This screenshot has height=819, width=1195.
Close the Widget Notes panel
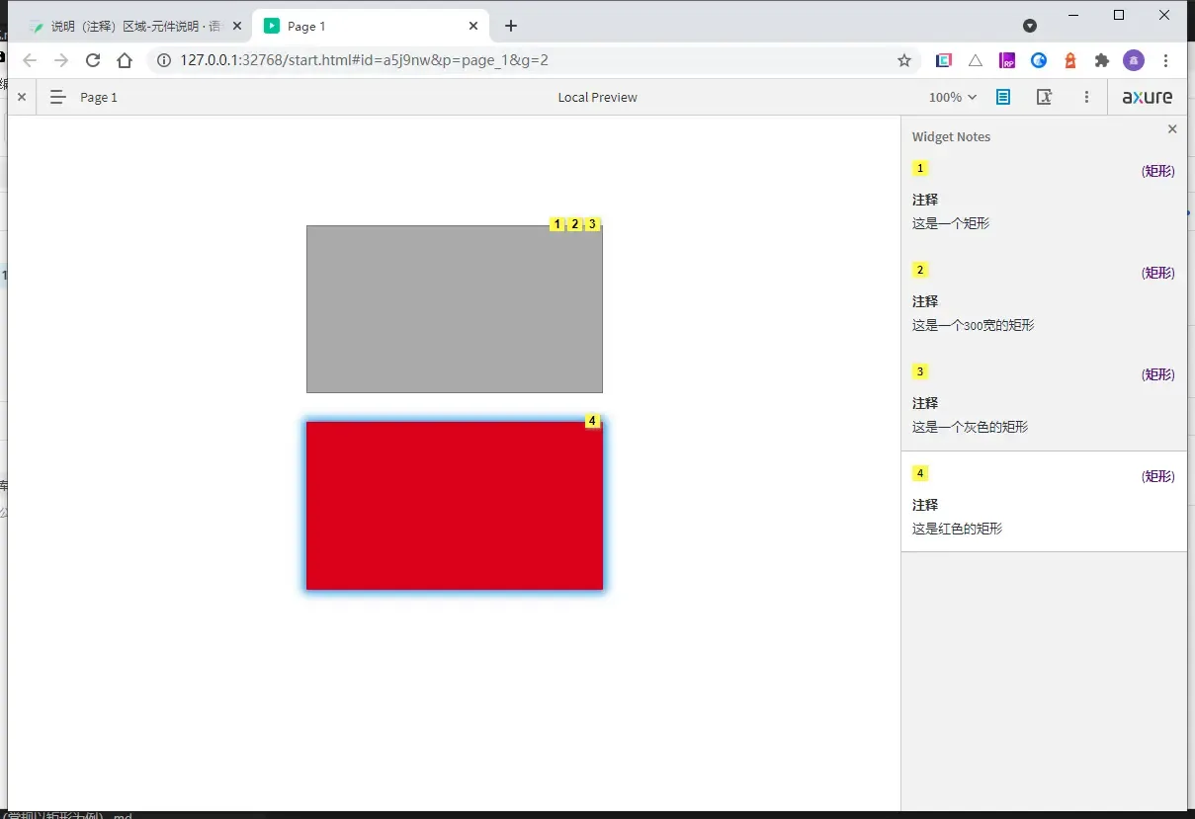tap(1172, 129)
